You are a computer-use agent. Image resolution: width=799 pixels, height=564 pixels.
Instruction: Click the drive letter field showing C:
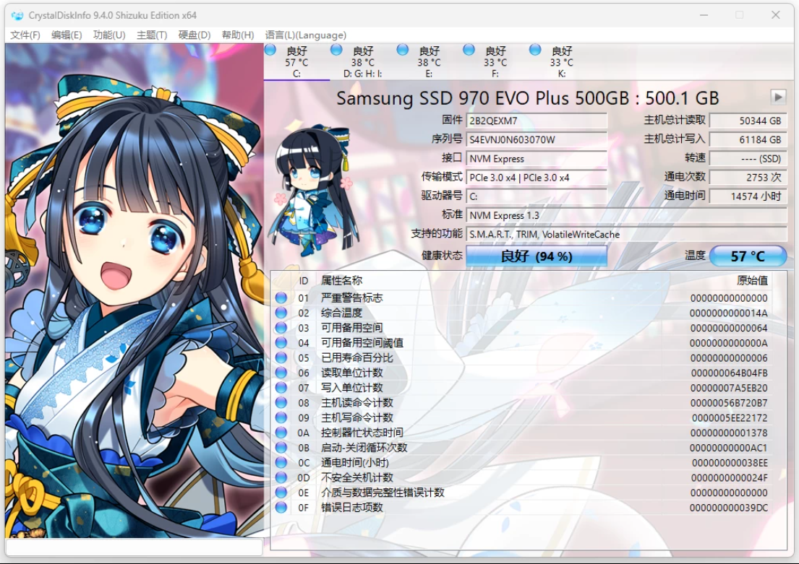537,196
